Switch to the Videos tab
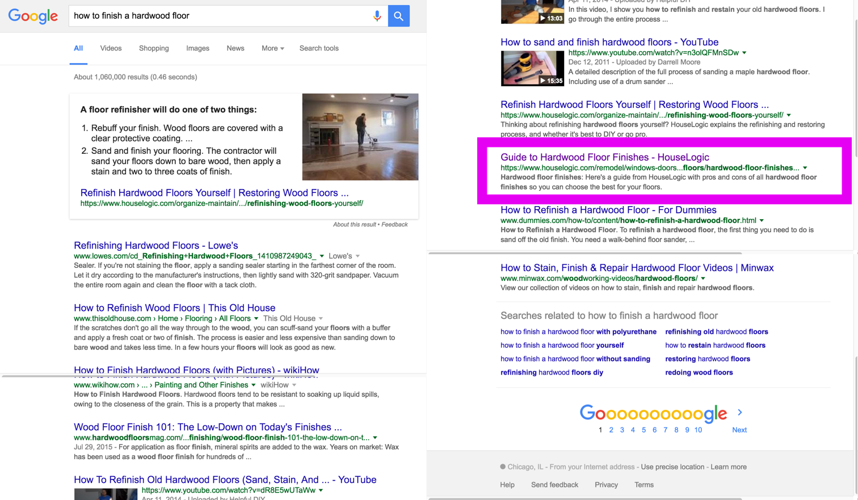This screenshot has width=858, height=500. click(111, 48)
